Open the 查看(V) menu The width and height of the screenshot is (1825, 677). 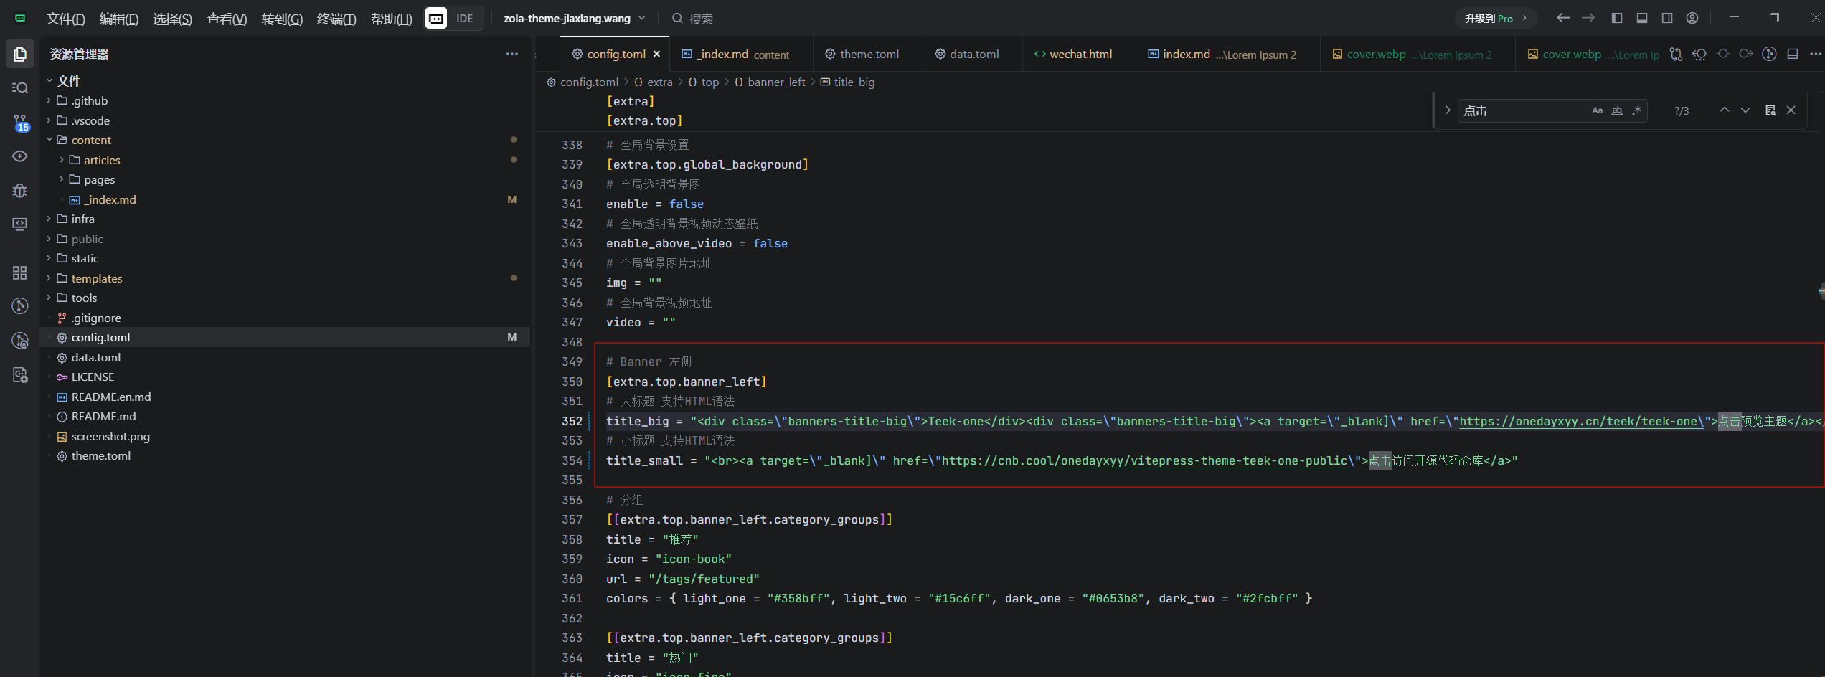click(x=227, y=19)
